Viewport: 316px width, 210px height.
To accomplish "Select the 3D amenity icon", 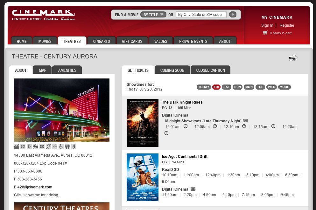I will (23, 146).
